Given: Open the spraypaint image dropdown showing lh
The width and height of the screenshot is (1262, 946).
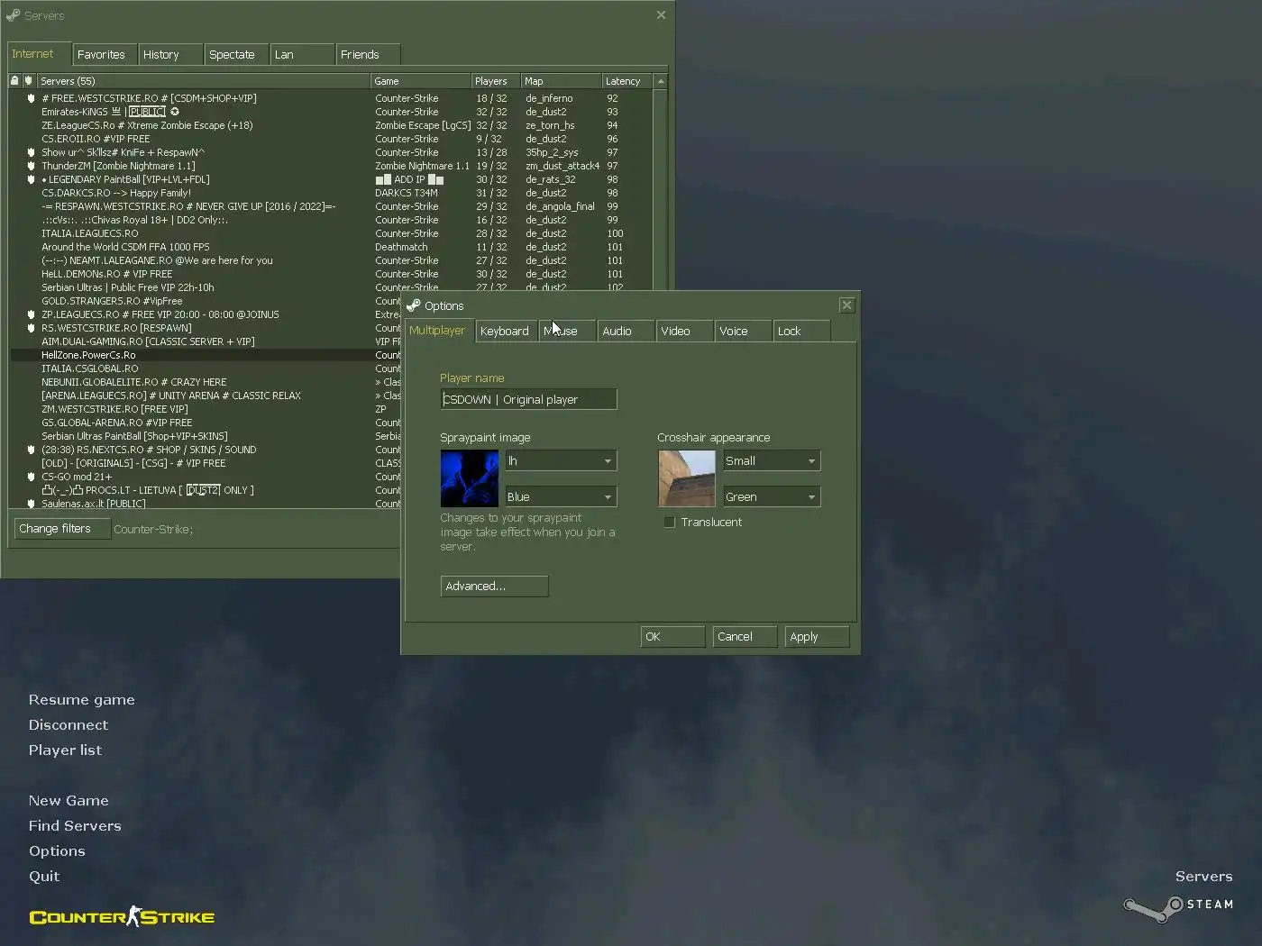Looking at the screenshot, I should (561, 460).
